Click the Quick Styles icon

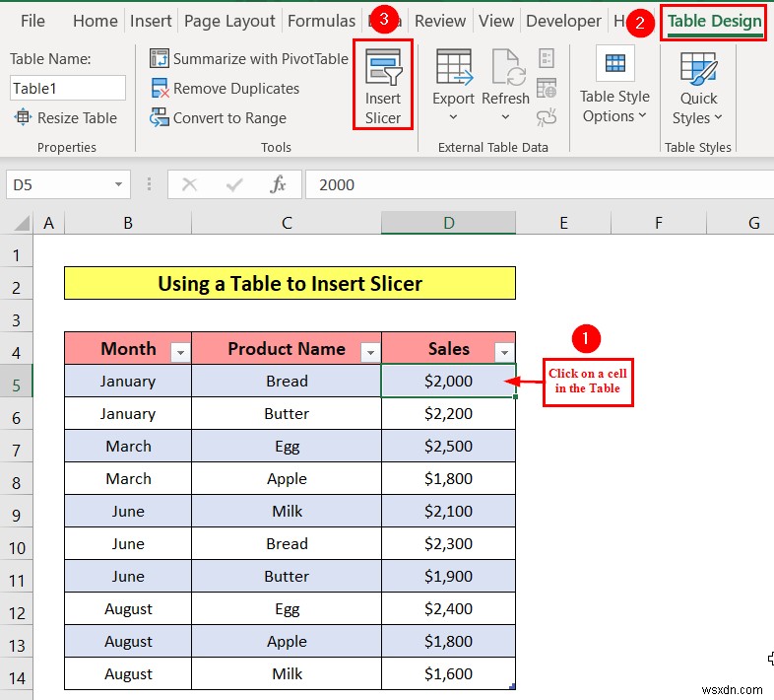698,67
